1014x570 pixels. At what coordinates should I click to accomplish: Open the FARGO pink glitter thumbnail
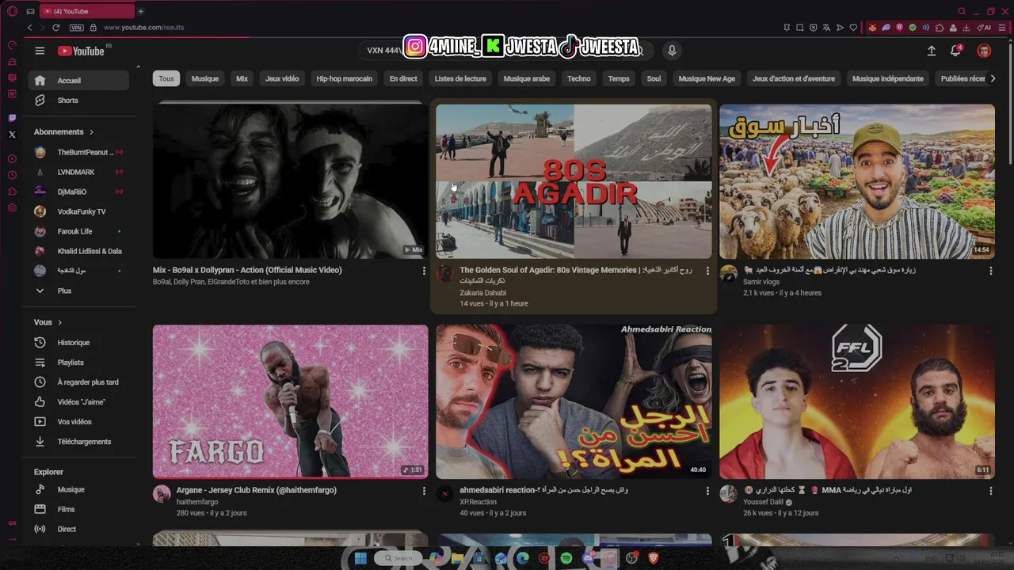290,401
